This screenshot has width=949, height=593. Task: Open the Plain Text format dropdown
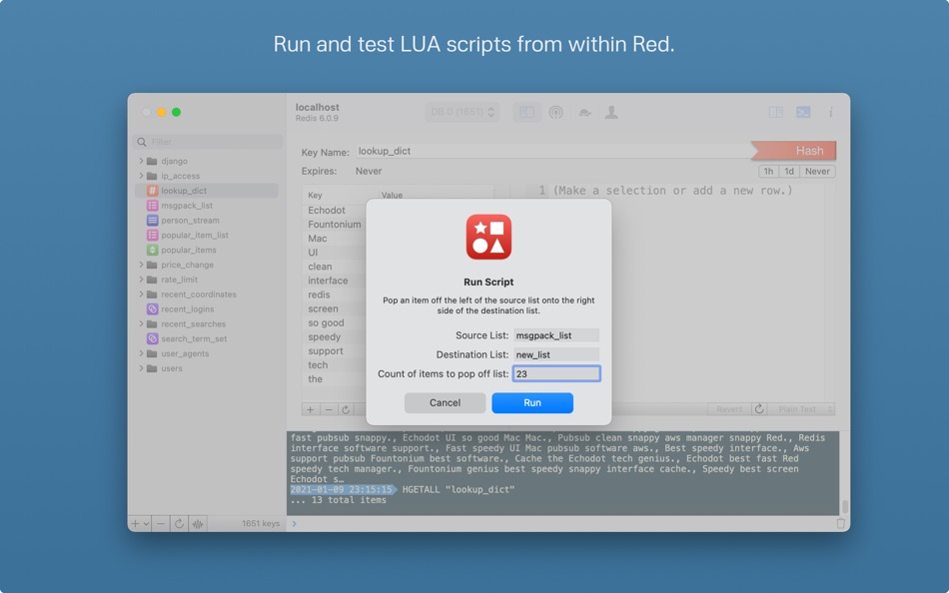(802, 409)
